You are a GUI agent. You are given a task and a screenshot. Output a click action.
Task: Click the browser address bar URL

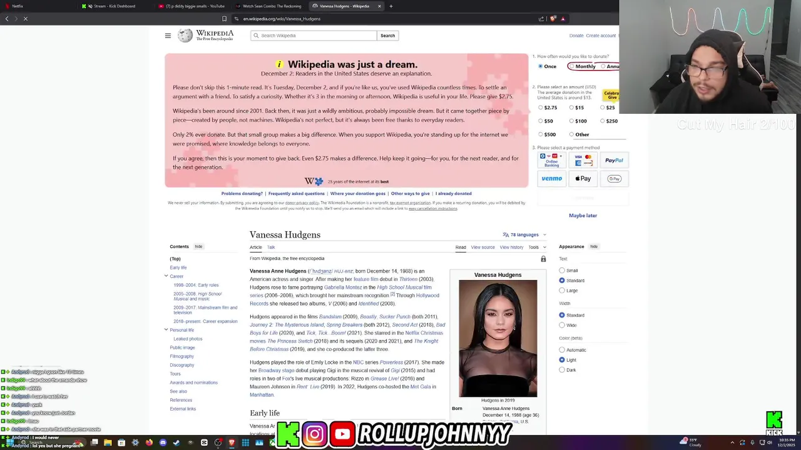click(x=282, y=19)
